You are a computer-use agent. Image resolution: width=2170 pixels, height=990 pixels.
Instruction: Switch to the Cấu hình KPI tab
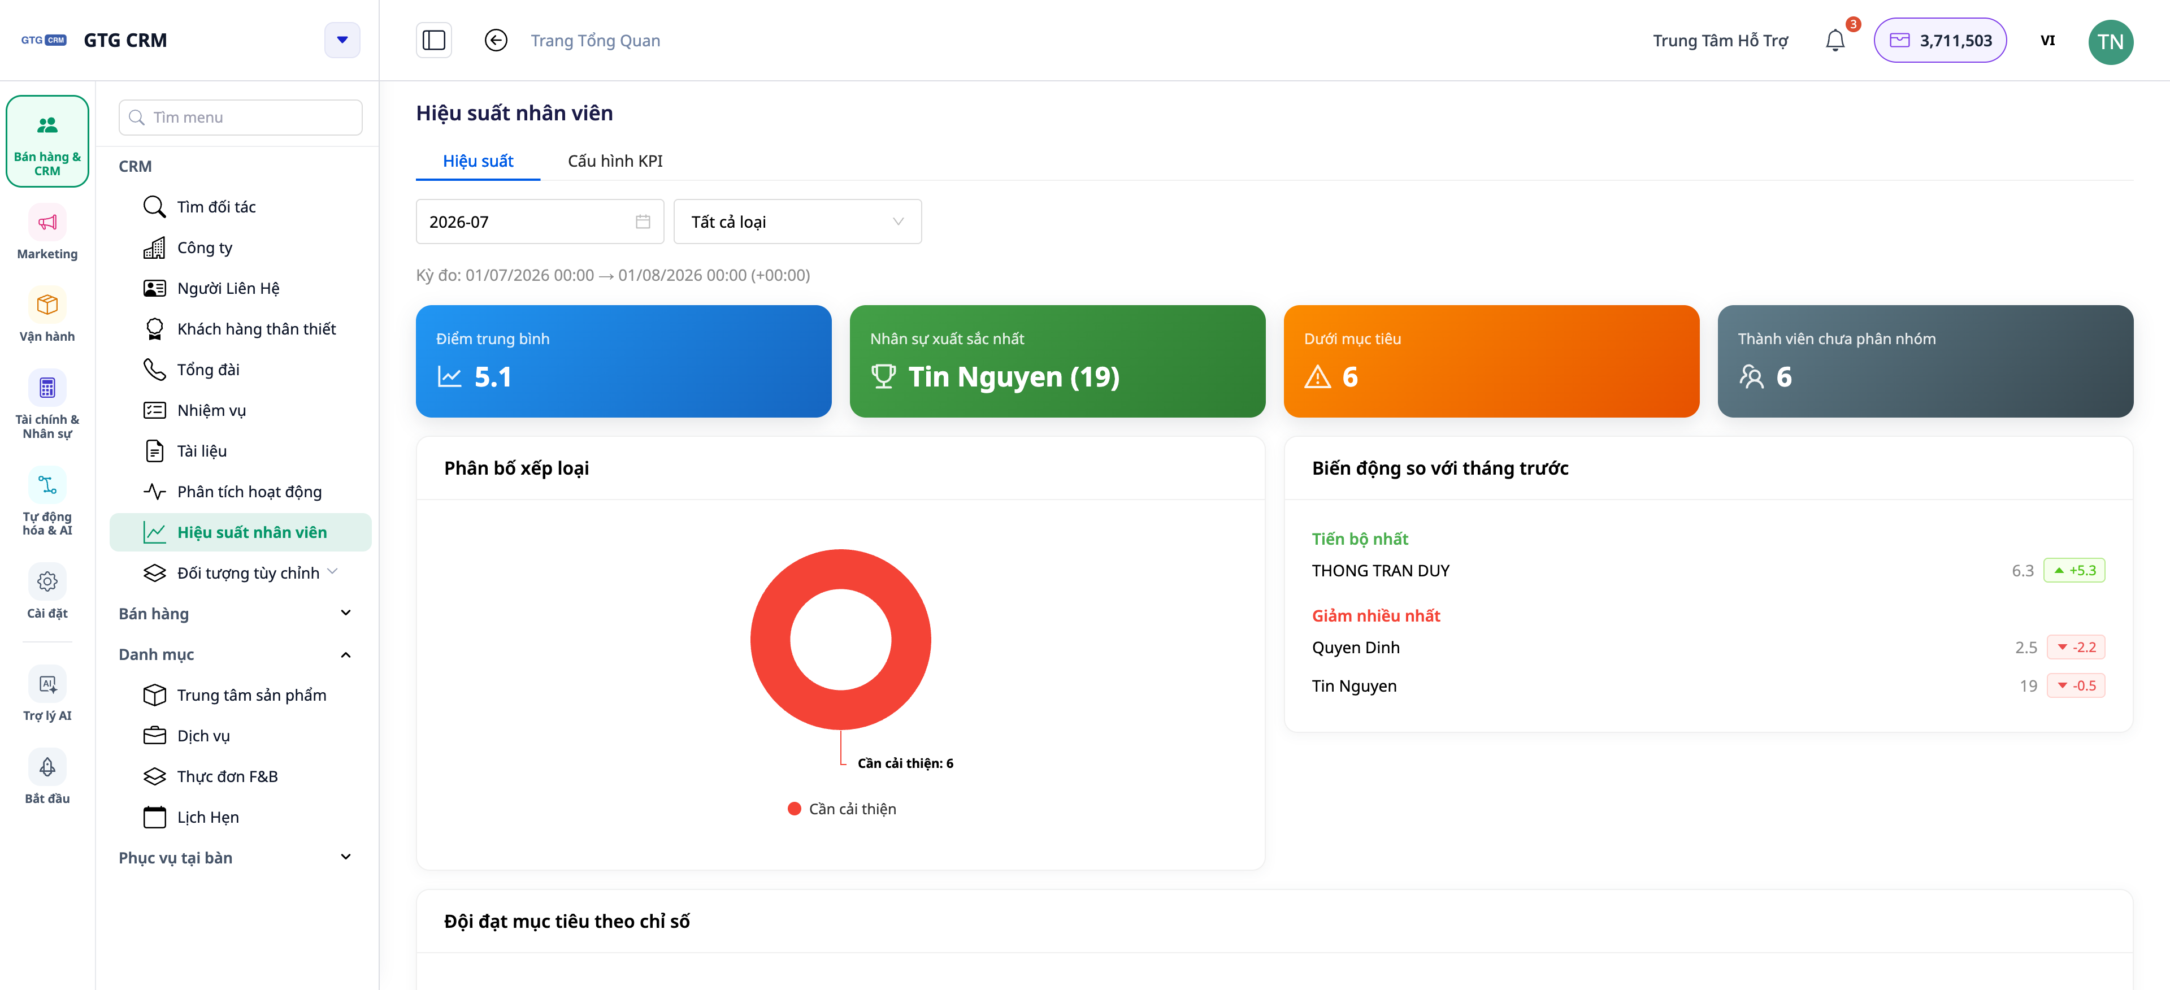click(615, 161)
